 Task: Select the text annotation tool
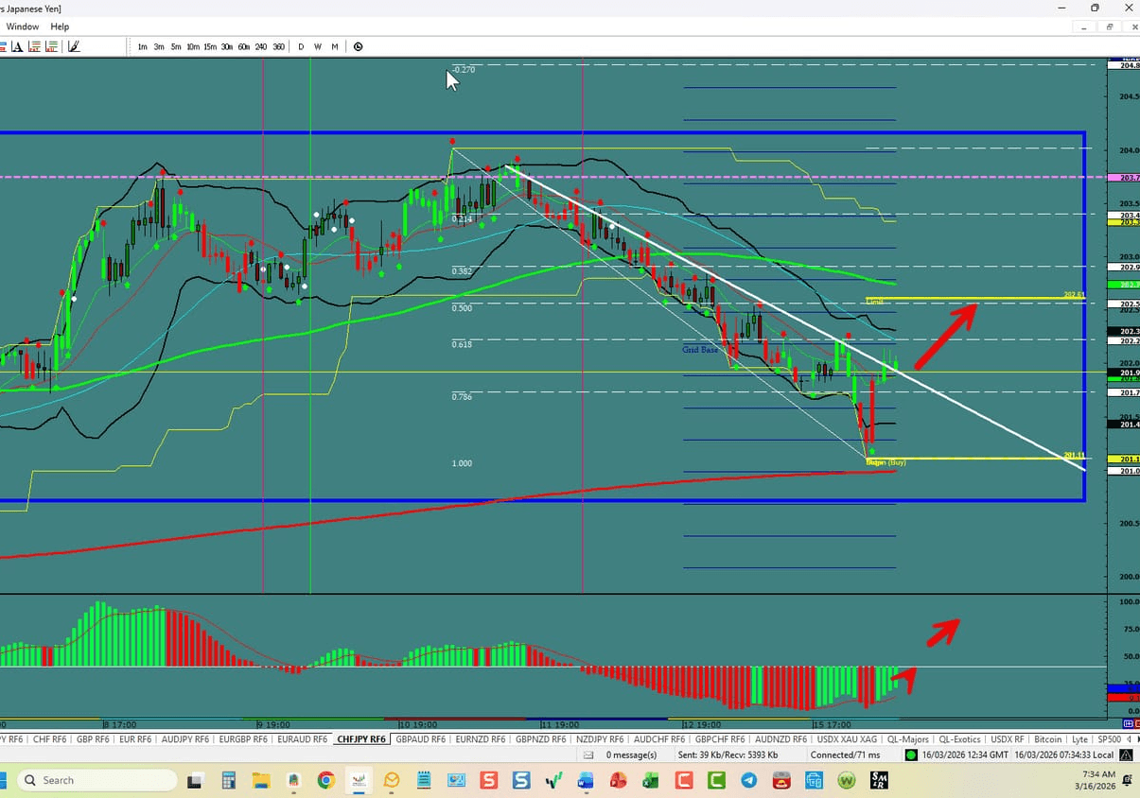coord(15,46)
